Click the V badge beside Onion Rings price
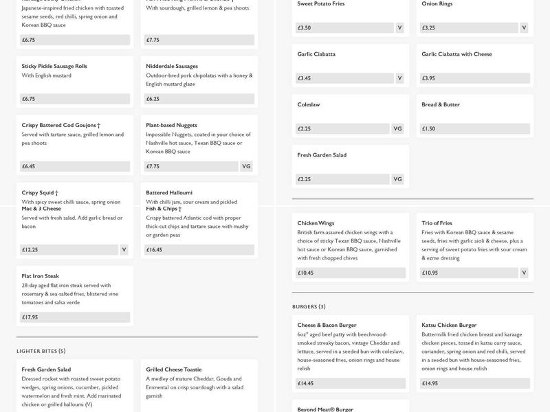This screenshot has height=412, width=550. point(524,28)
